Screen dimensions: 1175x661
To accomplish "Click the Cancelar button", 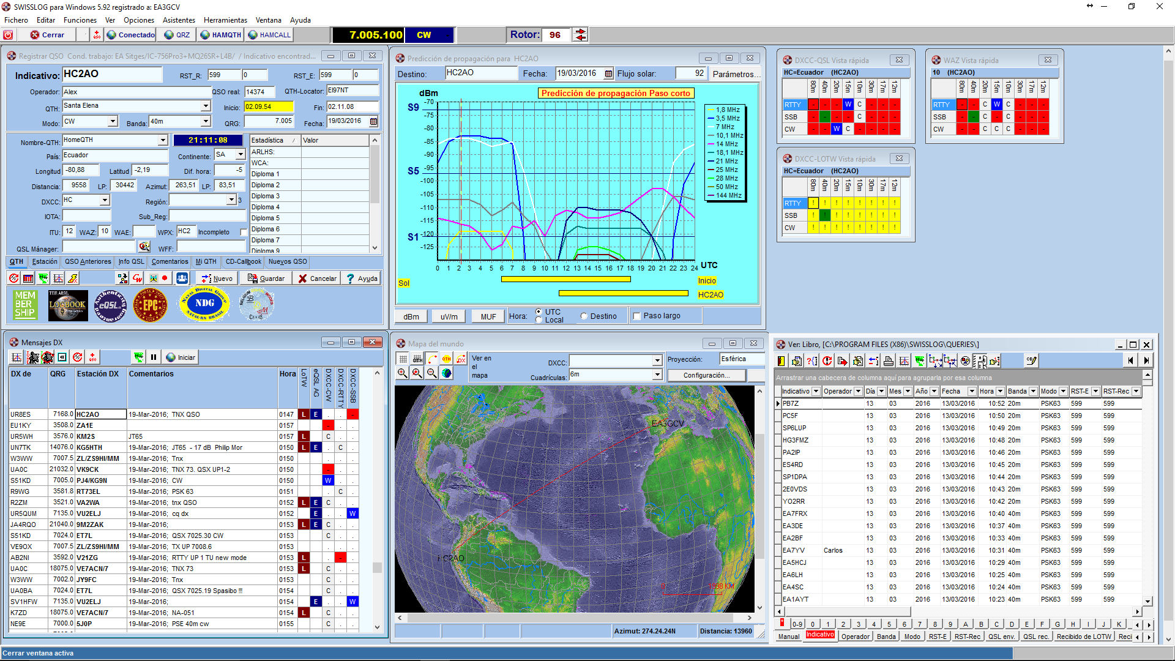I will pyautogui.click(x=317, y=278).
